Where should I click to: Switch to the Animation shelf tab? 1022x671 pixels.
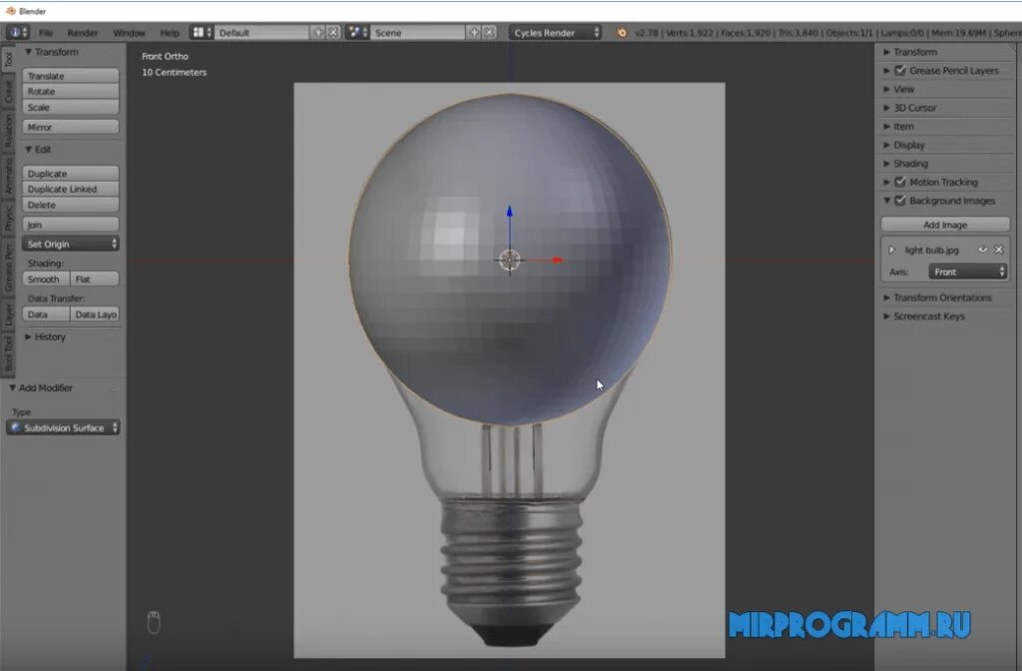[x=8, y=177]
